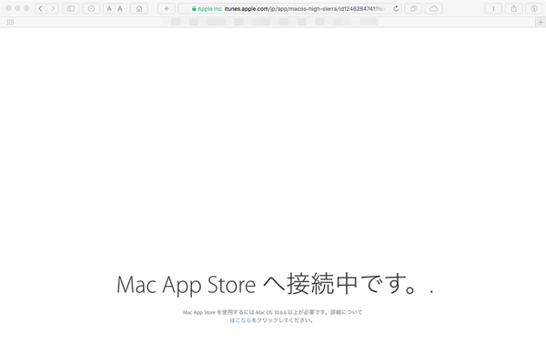The height and width of the screenshot is (364, 546).
Task: Open the browsing history clock button
Action: tap(91, 9)
